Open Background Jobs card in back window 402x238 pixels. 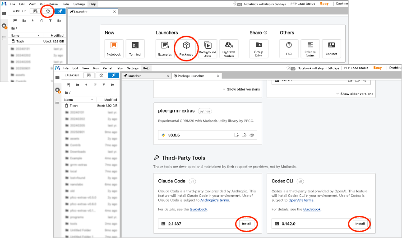point(208,48)
